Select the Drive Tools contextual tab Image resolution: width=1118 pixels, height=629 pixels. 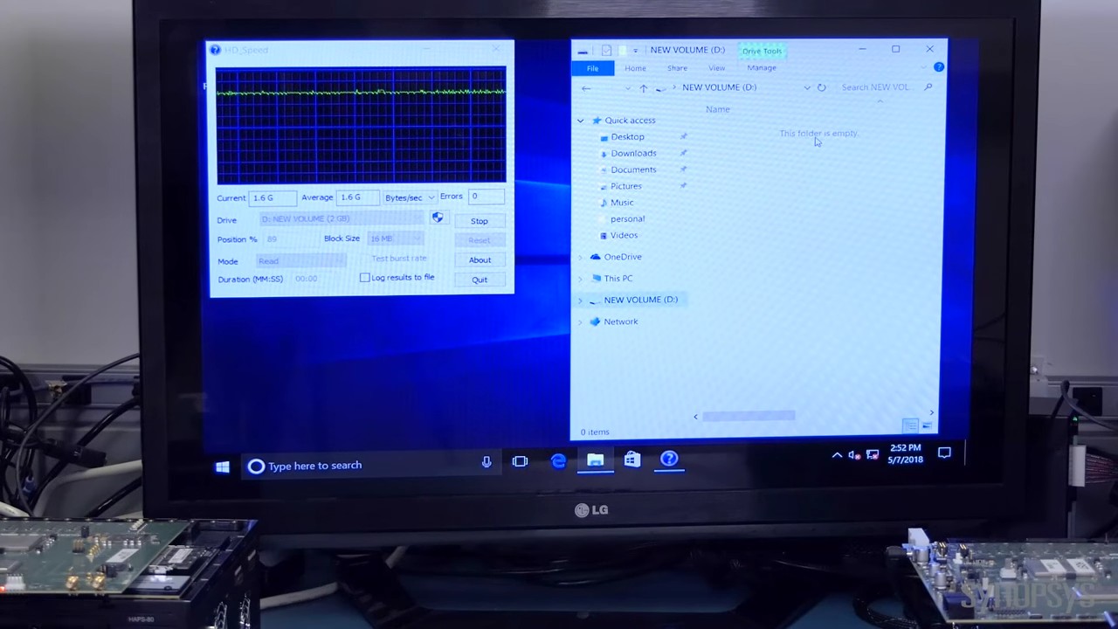762,51
